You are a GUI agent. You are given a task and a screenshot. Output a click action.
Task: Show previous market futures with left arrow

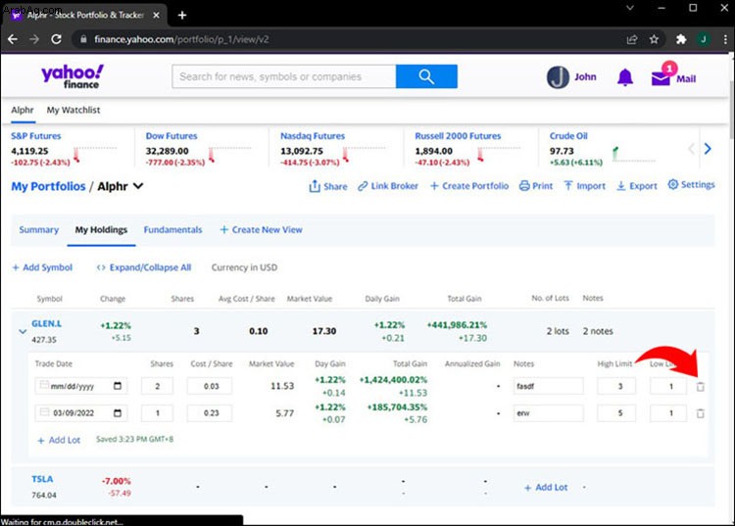point(691,149)
